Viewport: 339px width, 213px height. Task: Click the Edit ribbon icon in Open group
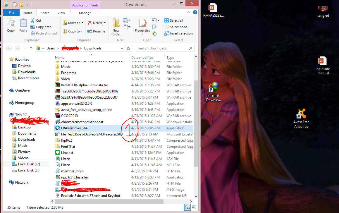154,27
